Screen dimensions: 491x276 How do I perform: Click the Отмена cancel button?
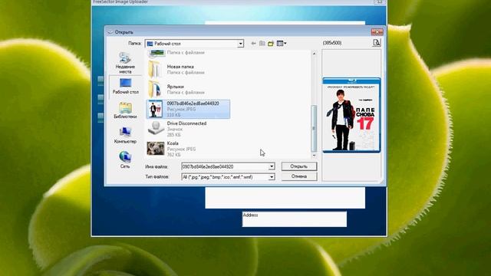click(299, 176)
